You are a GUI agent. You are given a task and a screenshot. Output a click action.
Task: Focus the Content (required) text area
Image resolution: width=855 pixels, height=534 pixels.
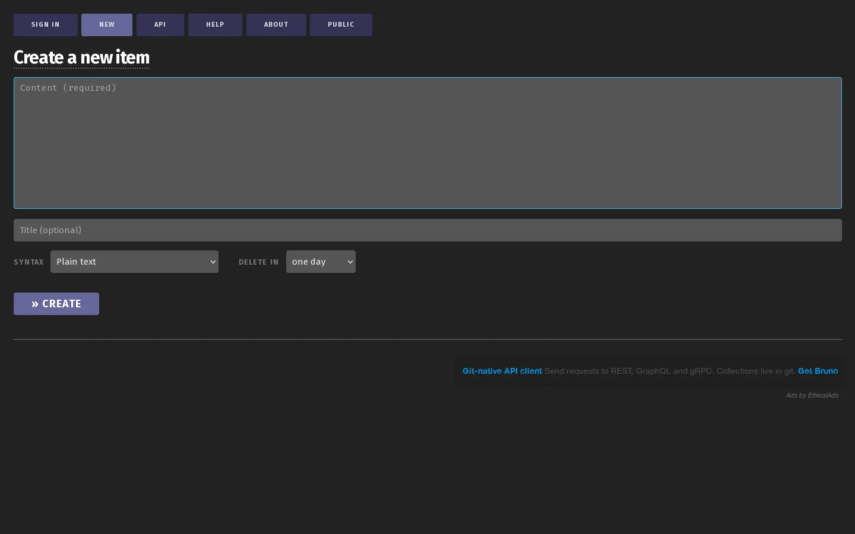pos(427,143)
